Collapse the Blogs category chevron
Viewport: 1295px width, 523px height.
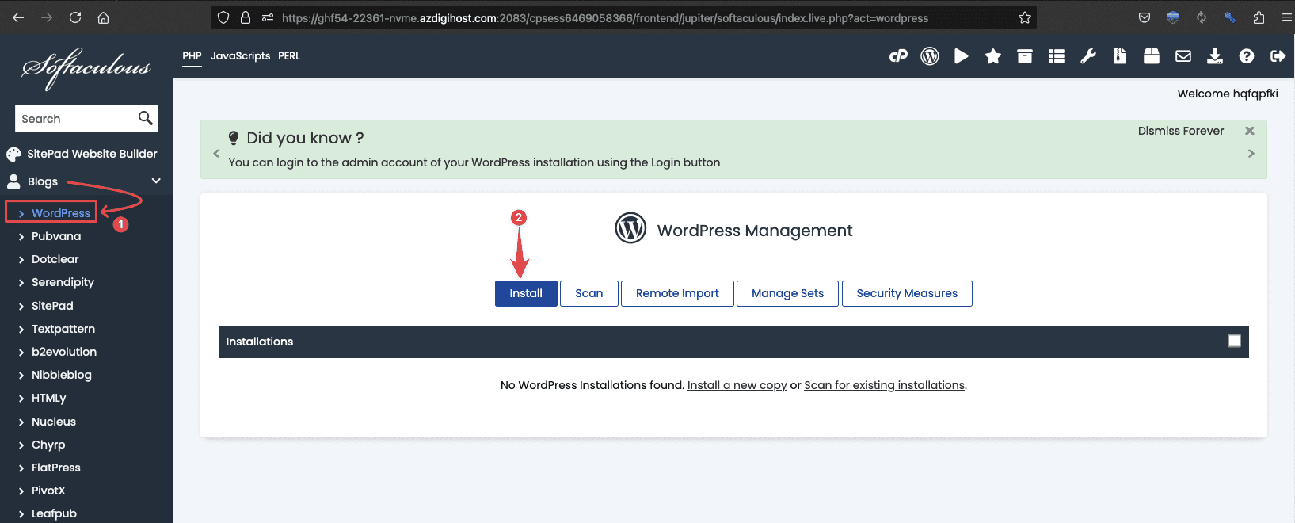pyautogui.click(x=156, y=181)
